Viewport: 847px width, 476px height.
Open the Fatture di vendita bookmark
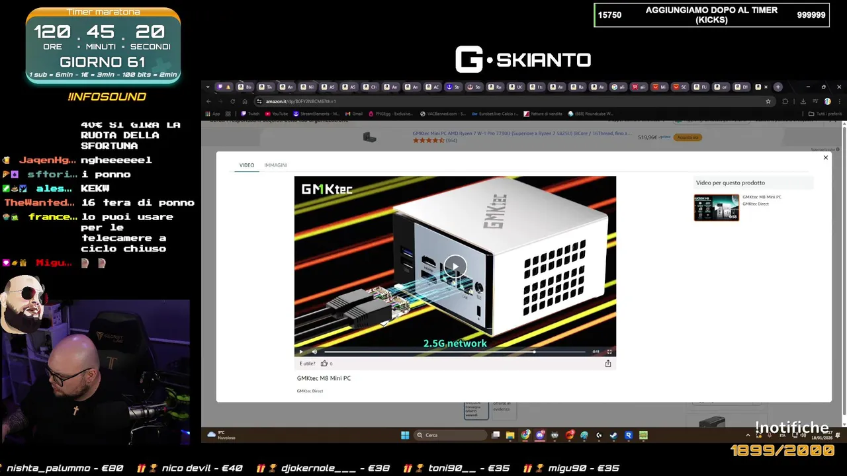[543, 114]
